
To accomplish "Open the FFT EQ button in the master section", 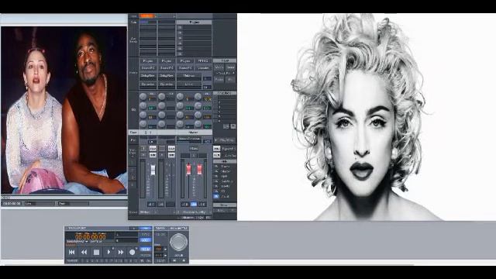I will click(x=203, y=60).
